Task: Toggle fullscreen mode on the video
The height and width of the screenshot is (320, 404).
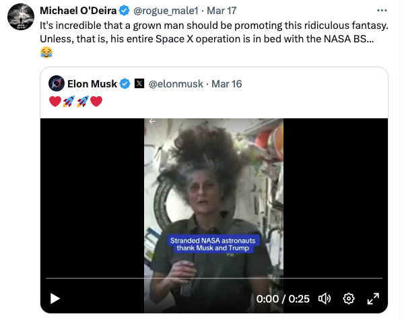Action: tap(372, 298)
